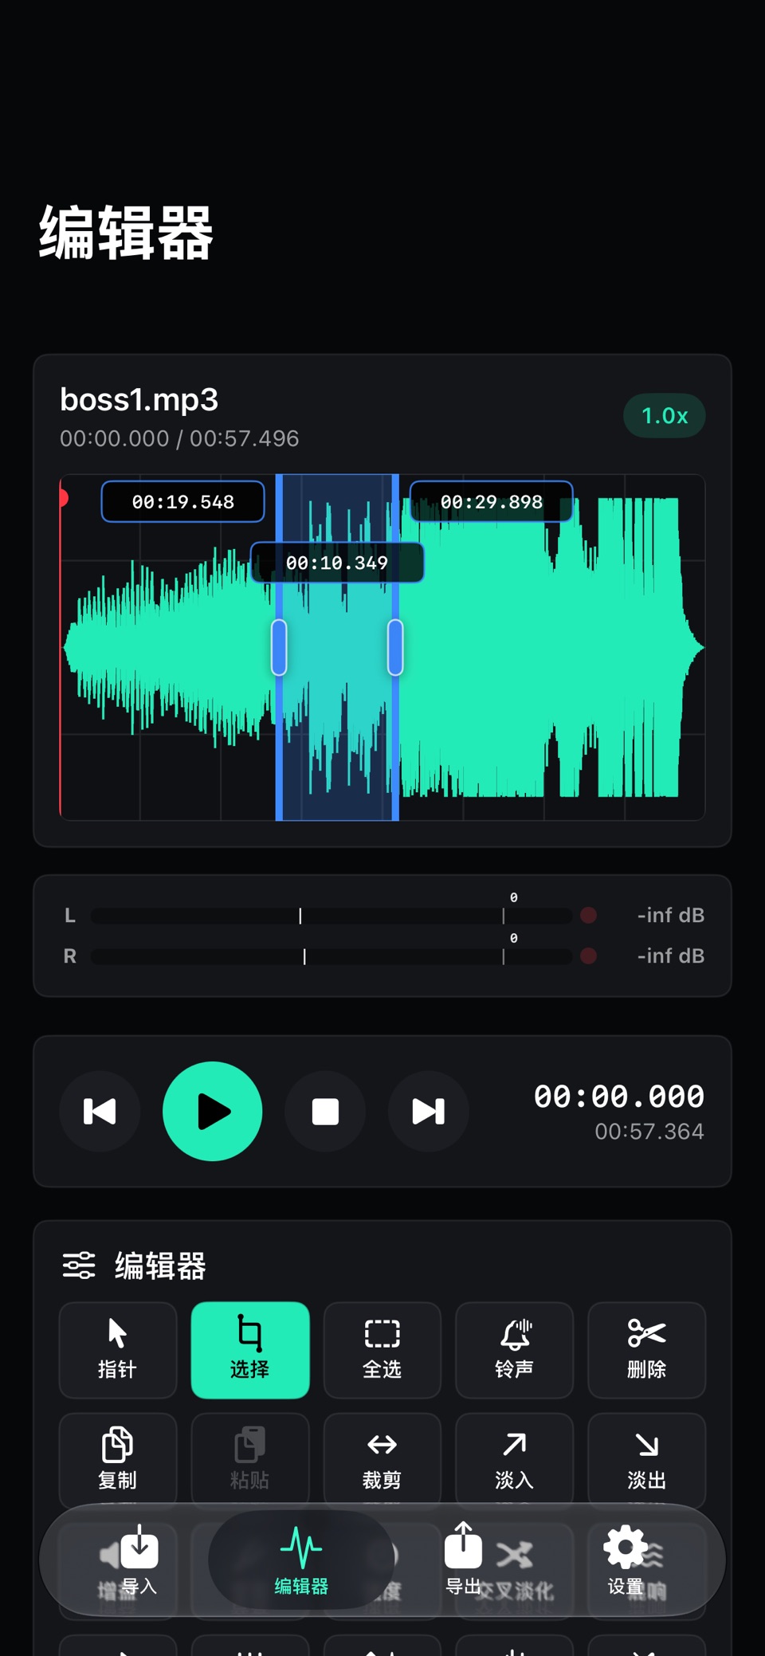Tap the 00:10.349 selection duration label
The height and width of the screenshot is (1656, 765).
pos(337,563)
